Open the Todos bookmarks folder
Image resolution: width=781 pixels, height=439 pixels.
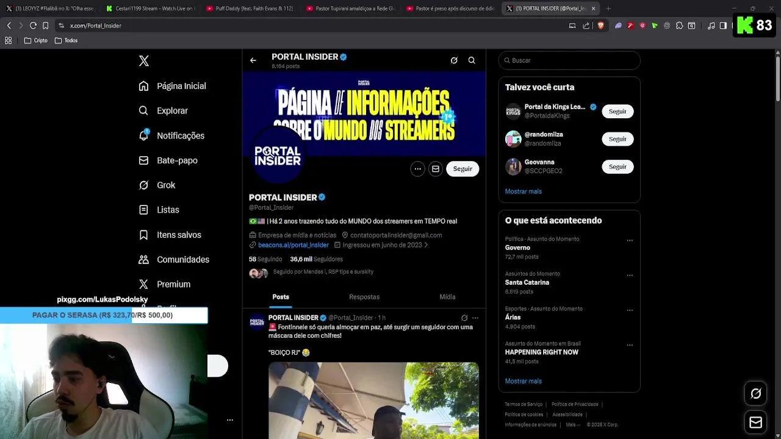click(66, 41)
